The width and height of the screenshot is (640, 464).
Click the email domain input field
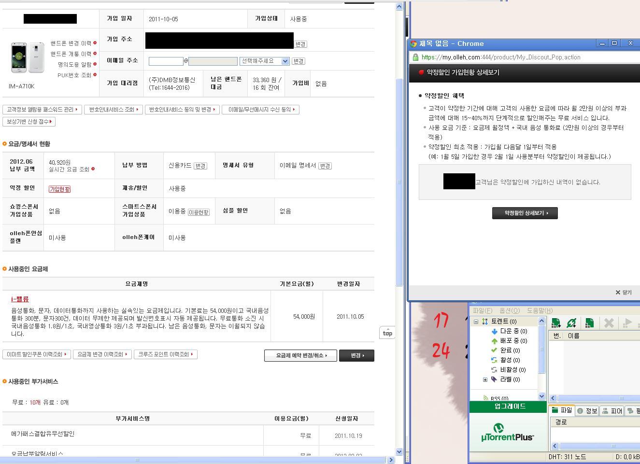(x=213, y=61)
